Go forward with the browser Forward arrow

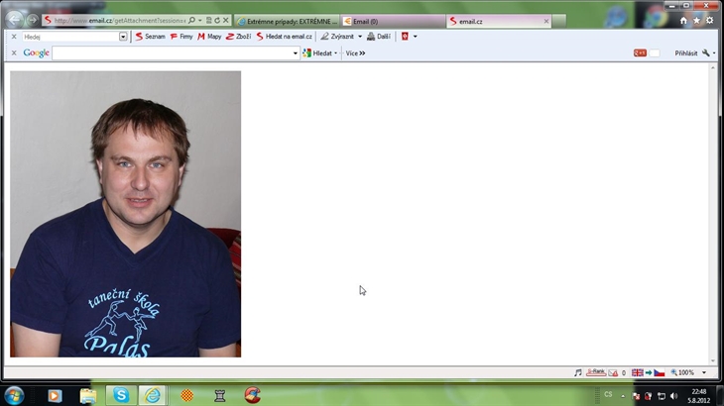click(33, 20)
